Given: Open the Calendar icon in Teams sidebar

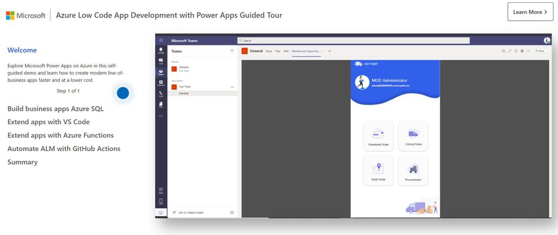Looking at the screenshot, I should (x=161, y=83).
